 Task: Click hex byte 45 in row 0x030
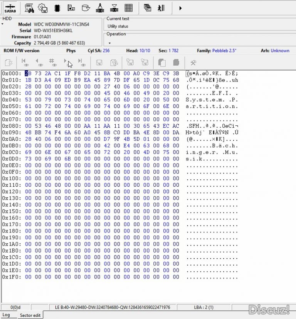point(107,93)
